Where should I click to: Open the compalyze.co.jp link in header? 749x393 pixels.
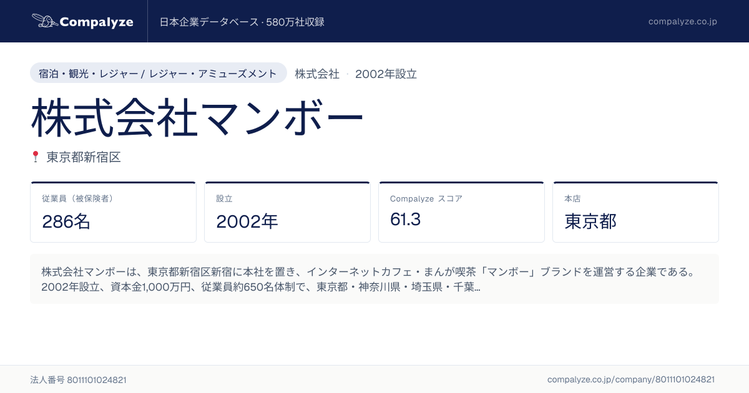coord(682,21)
